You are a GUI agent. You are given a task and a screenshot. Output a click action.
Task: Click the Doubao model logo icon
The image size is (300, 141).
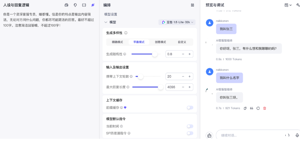coord(164,22)
